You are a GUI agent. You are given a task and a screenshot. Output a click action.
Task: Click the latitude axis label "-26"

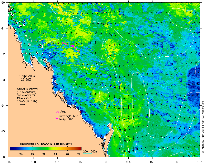click(3, 157)
